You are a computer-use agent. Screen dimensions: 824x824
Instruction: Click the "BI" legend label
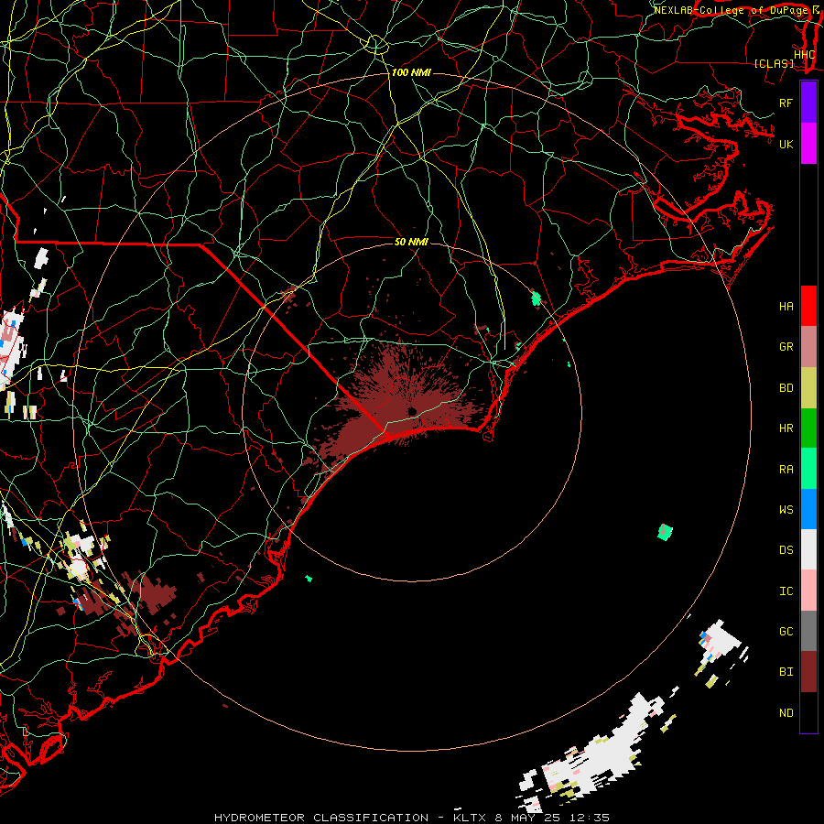click(x=786, y=672)
